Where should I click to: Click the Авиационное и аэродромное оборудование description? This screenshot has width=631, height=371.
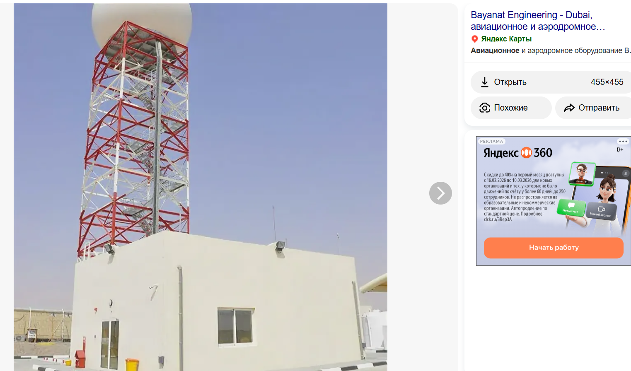pyautogui.click(x=551, y=51)
